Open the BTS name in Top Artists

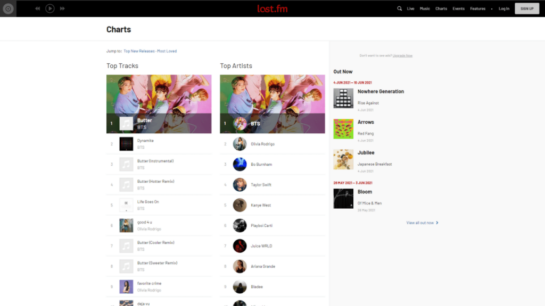tap(255, 123)
